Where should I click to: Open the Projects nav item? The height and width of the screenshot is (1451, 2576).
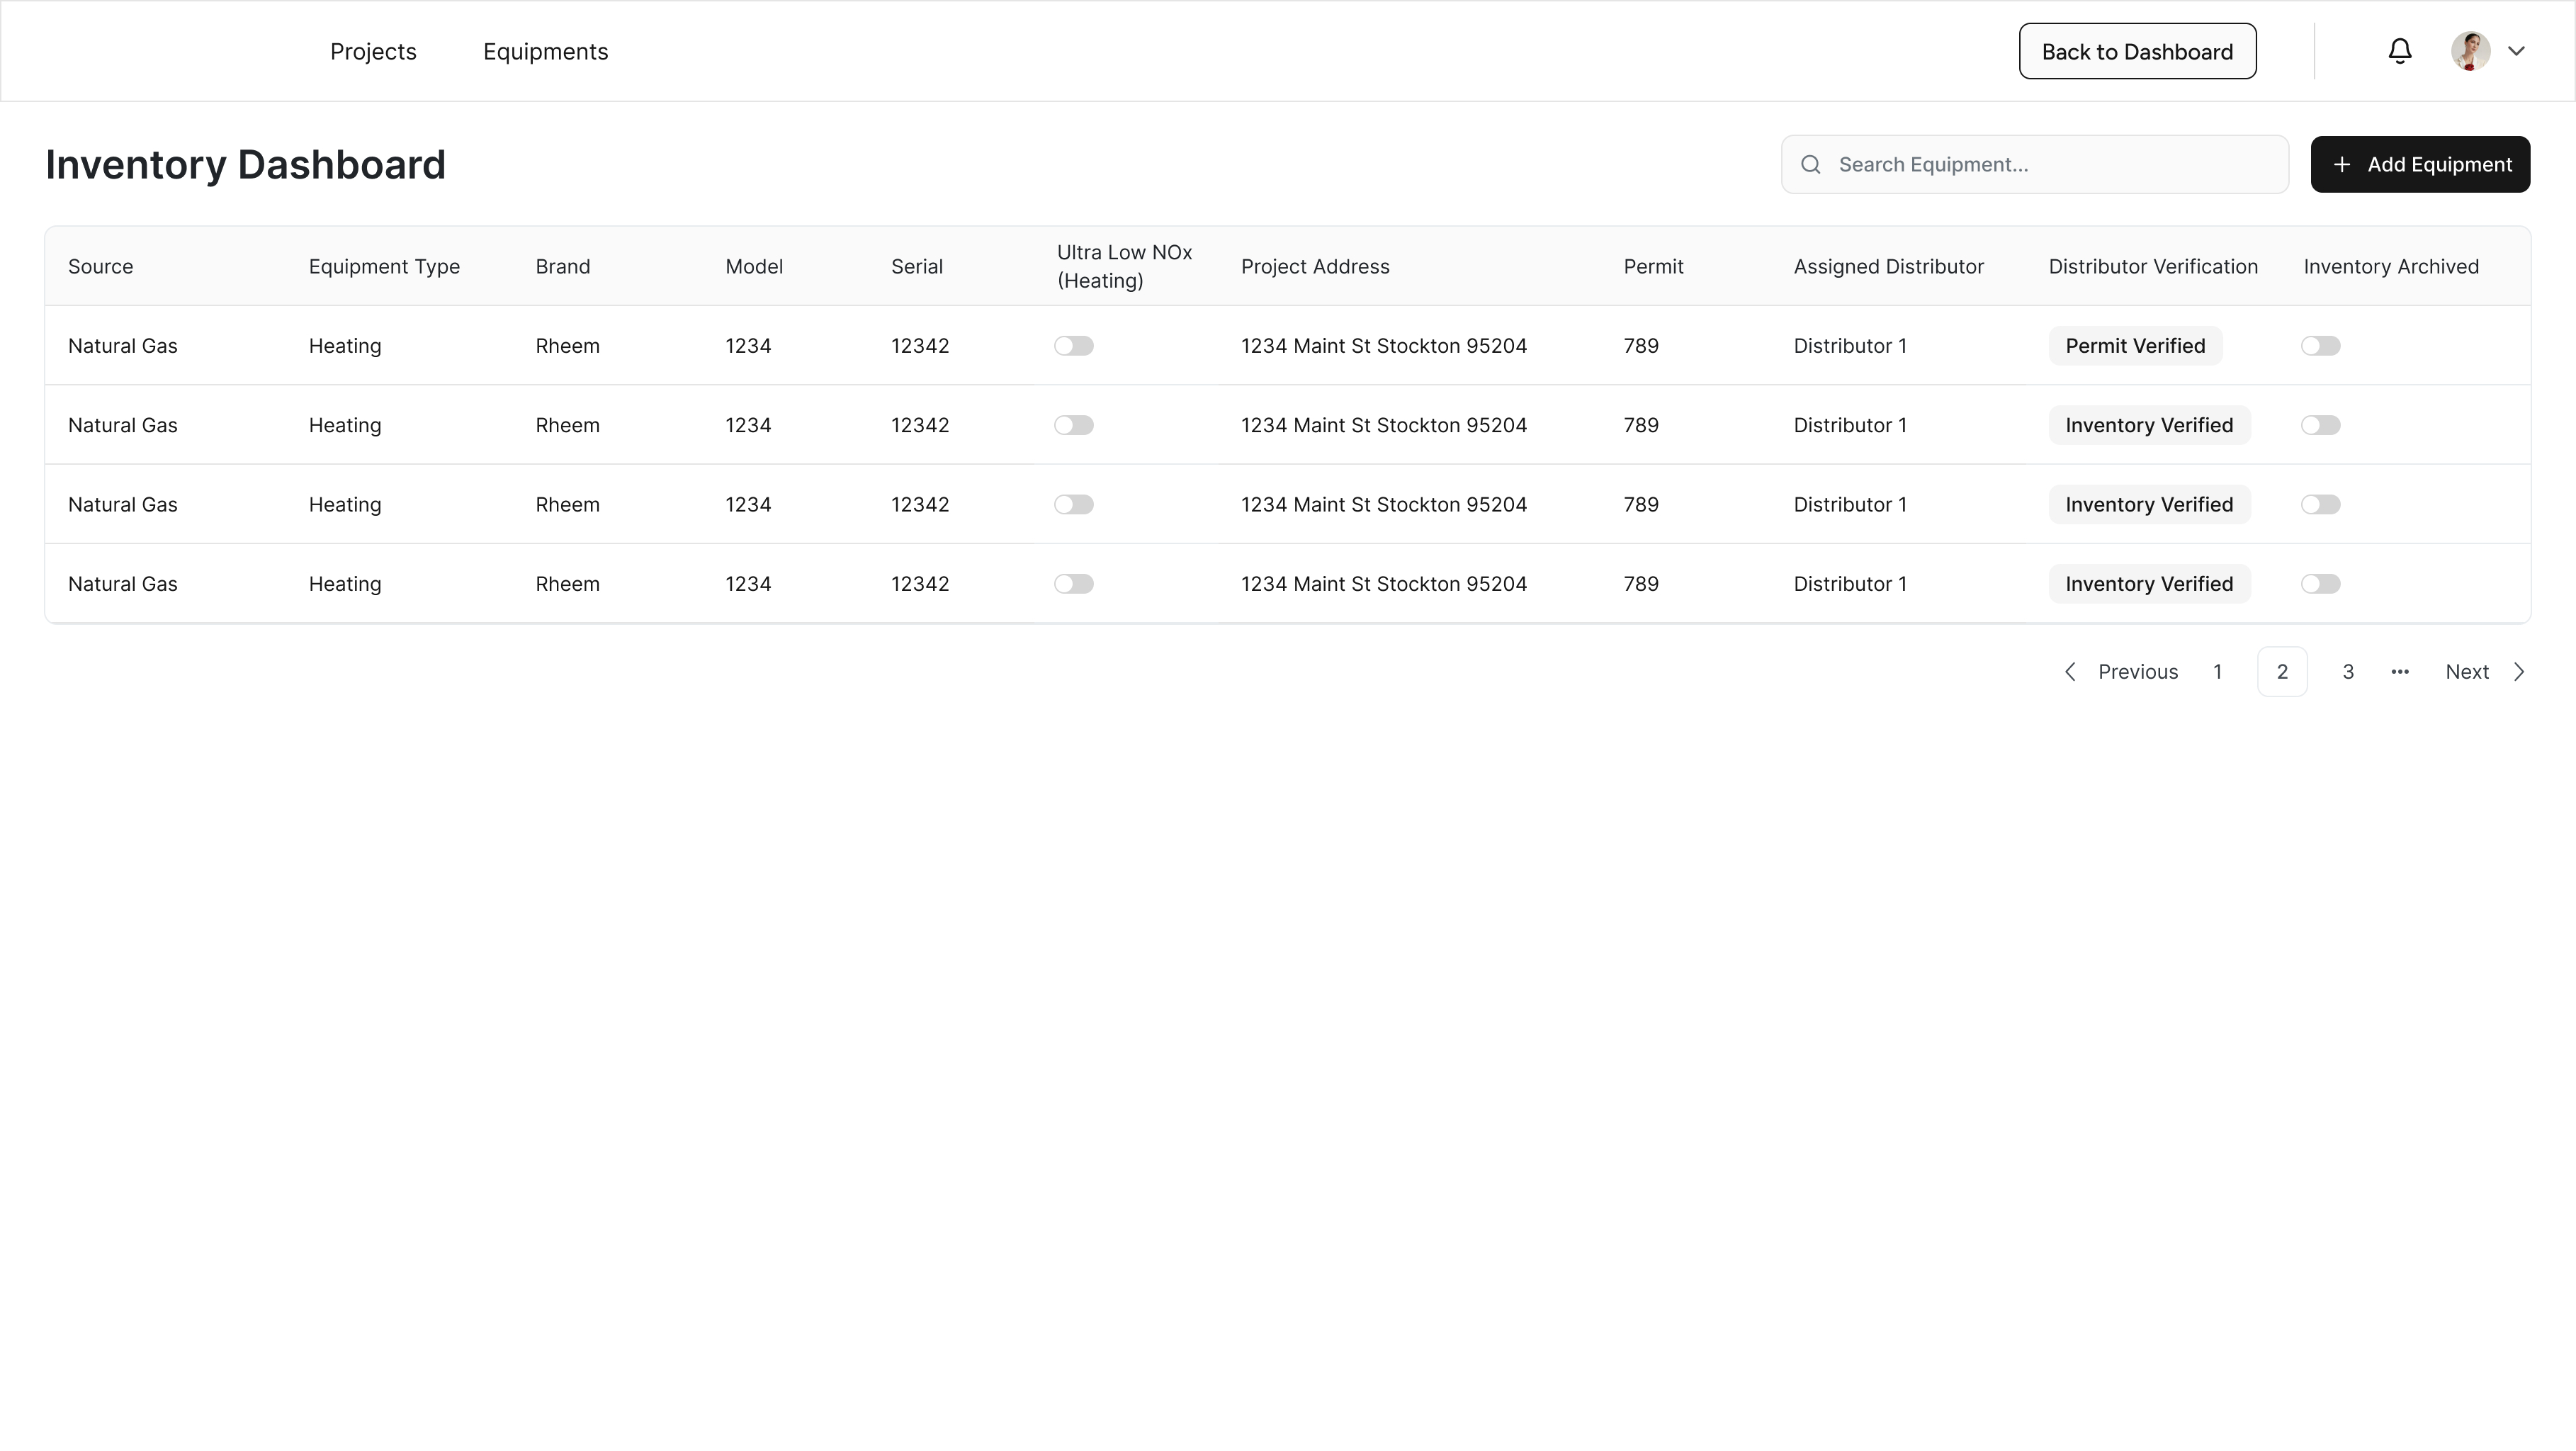pos(373,52)
